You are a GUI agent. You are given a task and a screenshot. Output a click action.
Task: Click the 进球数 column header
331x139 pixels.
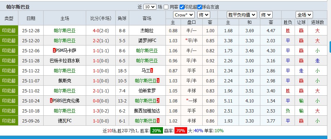[317, 23]
